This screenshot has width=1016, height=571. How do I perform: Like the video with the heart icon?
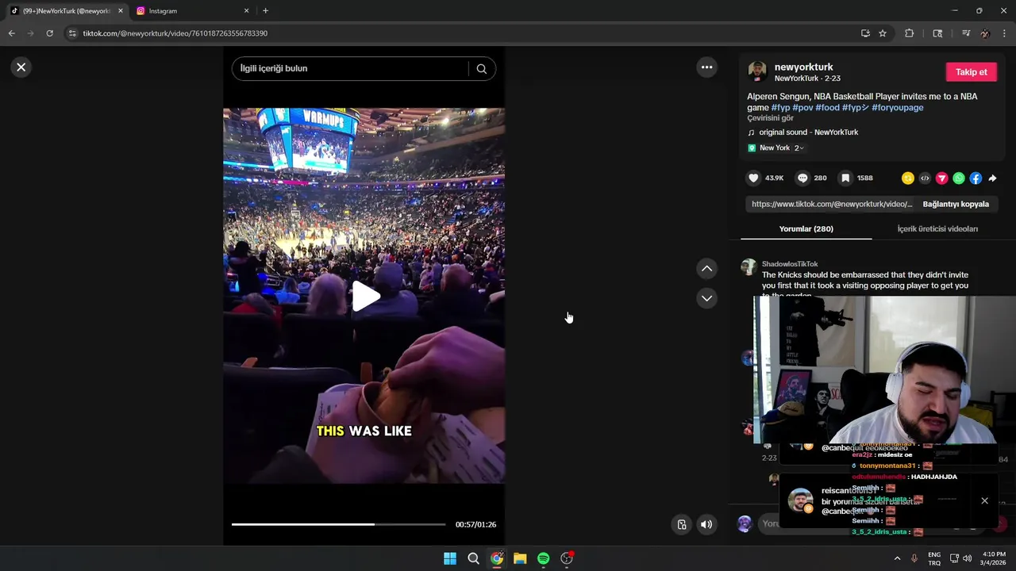point(754,178)
